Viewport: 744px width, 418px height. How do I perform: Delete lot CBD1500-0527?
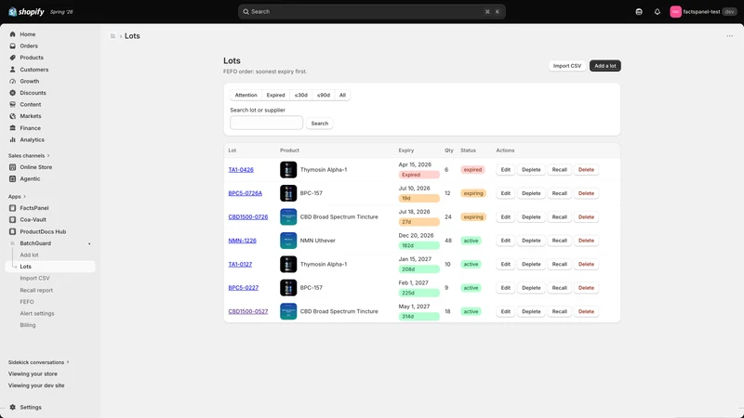586,312
